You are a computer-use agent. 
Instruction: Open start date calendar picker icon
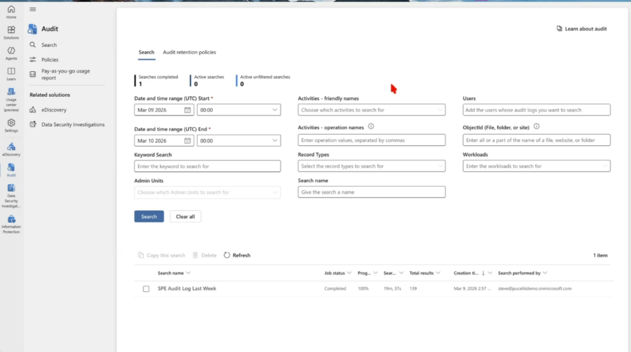tap(188, 110)
